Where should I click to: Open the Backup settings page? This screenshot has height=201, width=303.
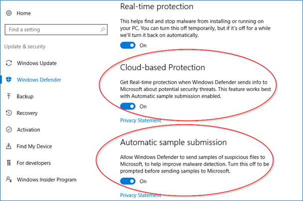[x=25, y=97]
